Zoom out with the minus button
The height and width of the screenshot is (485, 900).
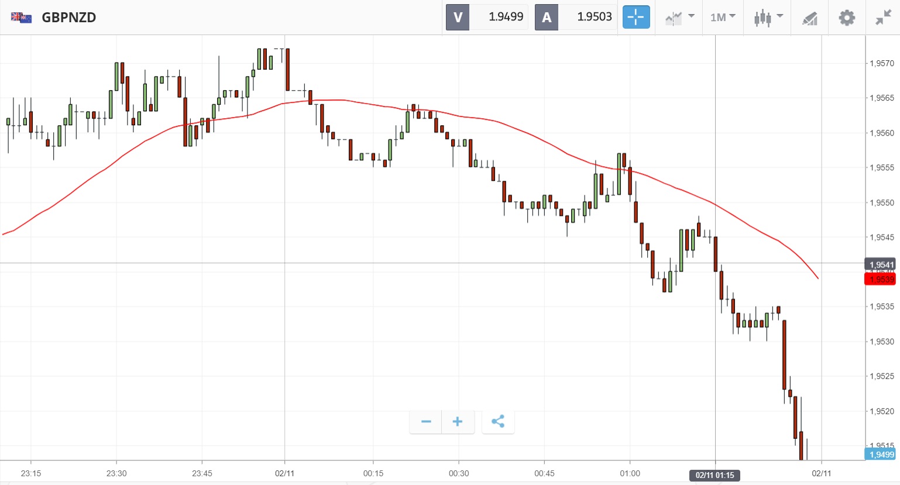click(x=426, y=422)
